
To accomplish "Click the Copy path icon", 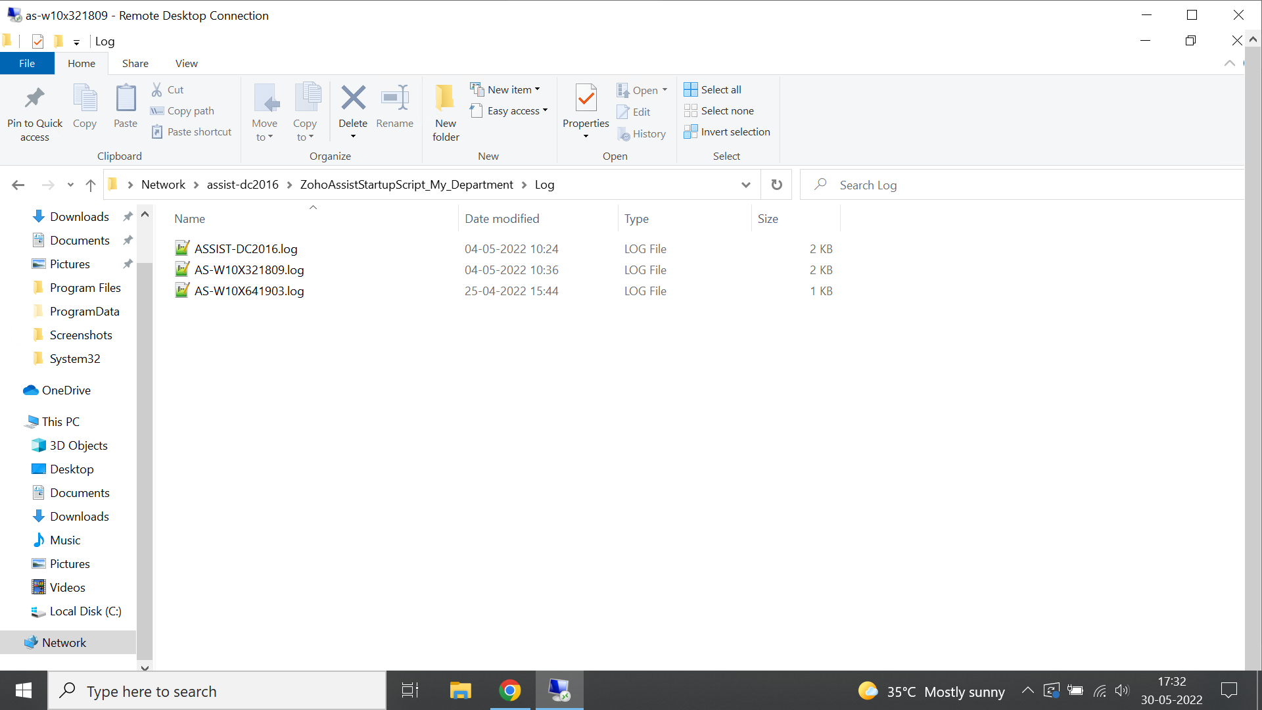I will 183,110.
